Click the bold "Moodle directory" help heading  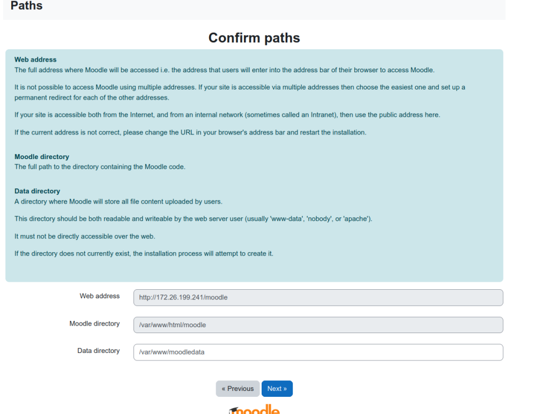(42, 157)
